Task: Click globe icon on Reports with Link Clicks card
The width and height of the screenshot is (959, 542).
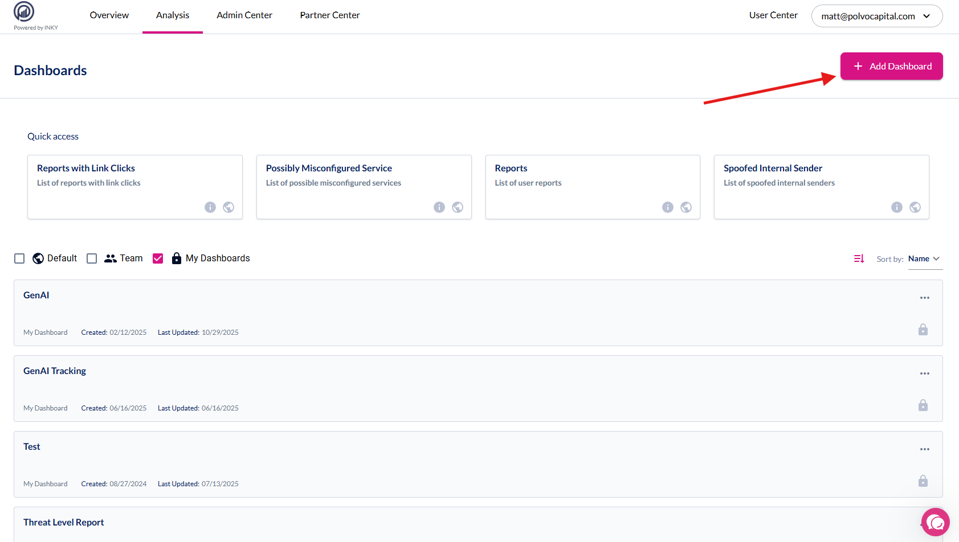Action: tap(228, 207)
